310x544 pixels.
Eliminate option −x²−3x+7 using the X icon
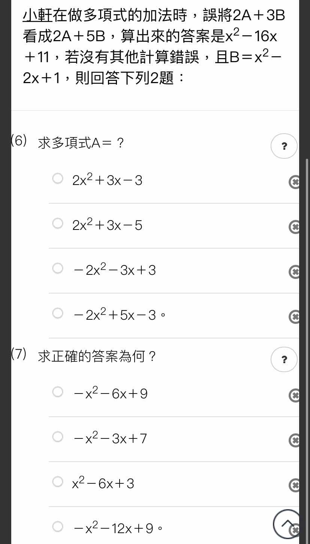[x=295, y=440]
